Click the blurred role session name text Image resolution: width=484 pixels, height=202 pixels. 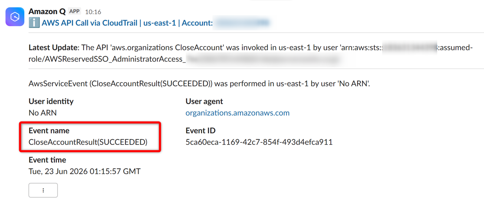(x=263, y=59)
